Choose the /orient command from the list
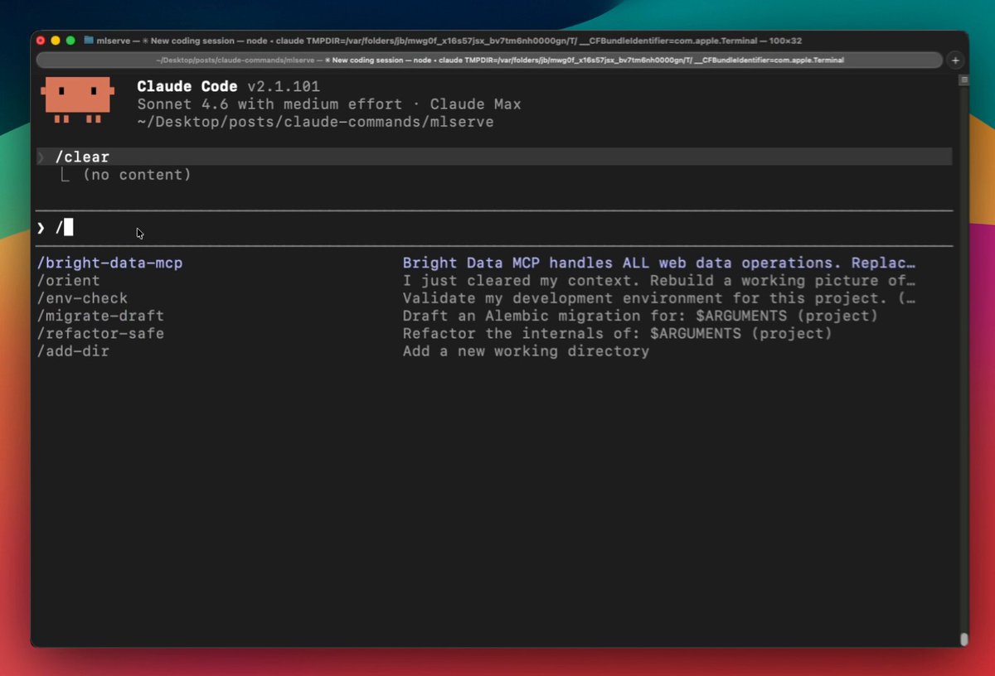The width and height of the screenshot is (995, 676). 68,281
